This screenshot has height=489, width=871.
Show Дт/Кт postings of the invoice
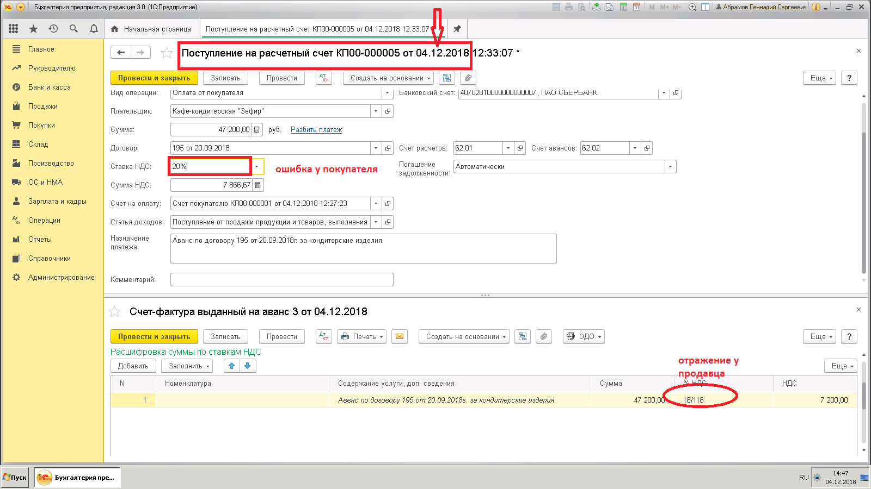pos(324,336)
